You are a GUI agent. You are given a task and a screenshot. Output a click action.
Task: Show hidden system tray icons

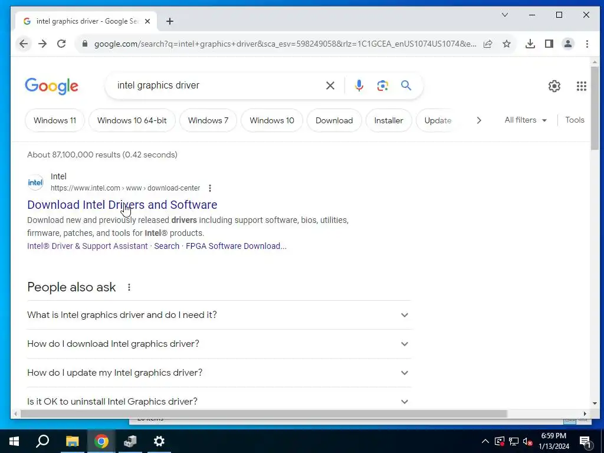485,441
